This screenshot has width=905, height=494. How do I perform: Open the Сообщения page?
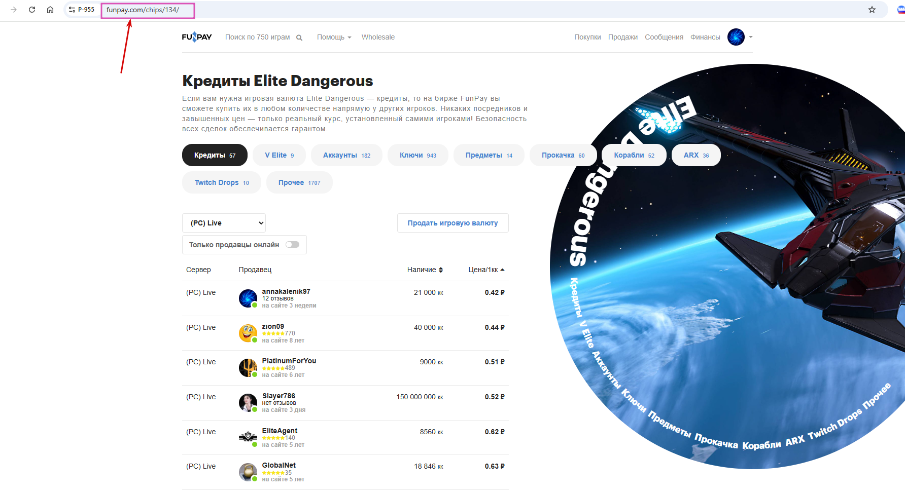coord(664,37)
